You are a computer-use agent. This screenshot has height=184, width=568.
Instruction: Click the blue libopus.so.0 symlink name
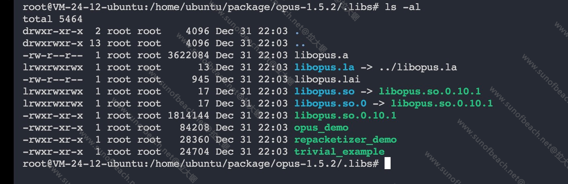click(330, 104)
